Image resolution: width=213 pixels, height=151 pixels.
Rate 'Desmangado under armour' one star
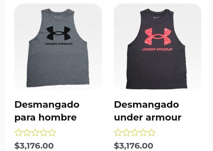tap(118, 132)
